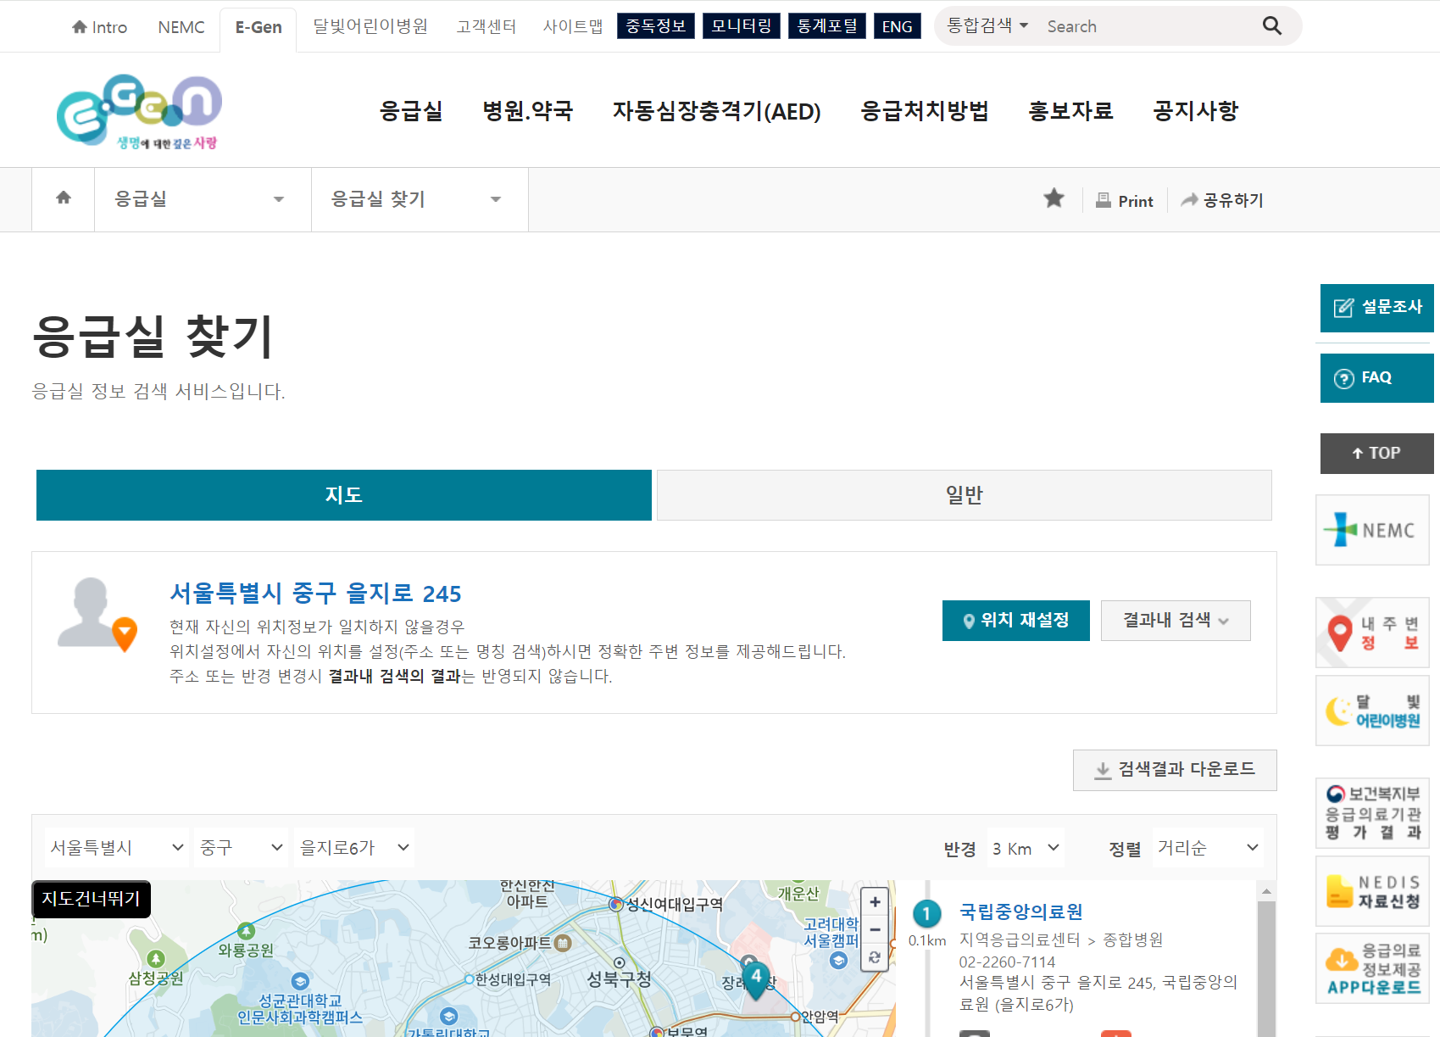Open the 자동심장충격기(AED) menu
Image resolution: width=1440 pixels, height=1037 pixels.
point(716,111)
